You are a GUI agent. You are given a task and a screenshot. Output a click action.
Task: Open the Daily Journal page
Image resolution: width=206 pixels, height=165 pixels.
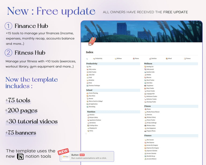150,69
